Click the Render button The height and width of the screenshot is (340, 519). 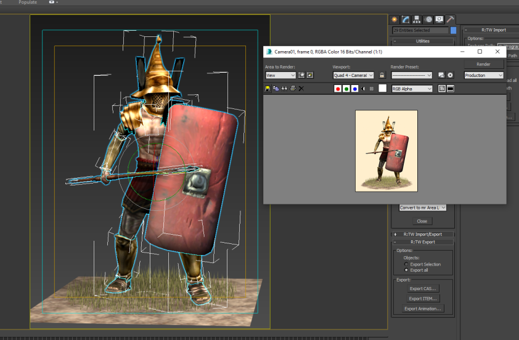pyautogui.click(x=483, y=64)
